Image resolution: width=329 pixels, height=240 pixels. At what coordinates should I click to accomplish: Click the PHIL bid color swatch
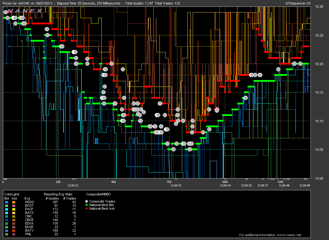7,234
